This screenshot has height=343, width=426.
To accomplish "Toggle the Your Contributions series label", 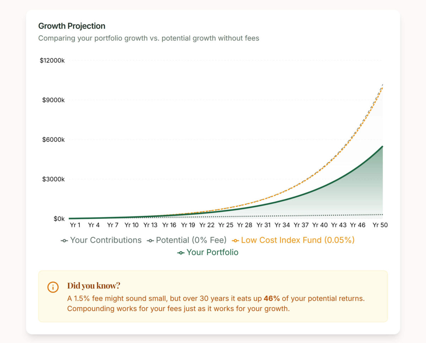I will (106, 240).
